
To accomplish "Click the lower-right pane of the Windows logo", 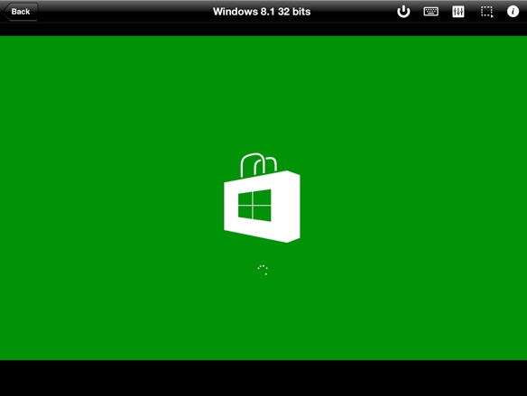I will 263,214.
